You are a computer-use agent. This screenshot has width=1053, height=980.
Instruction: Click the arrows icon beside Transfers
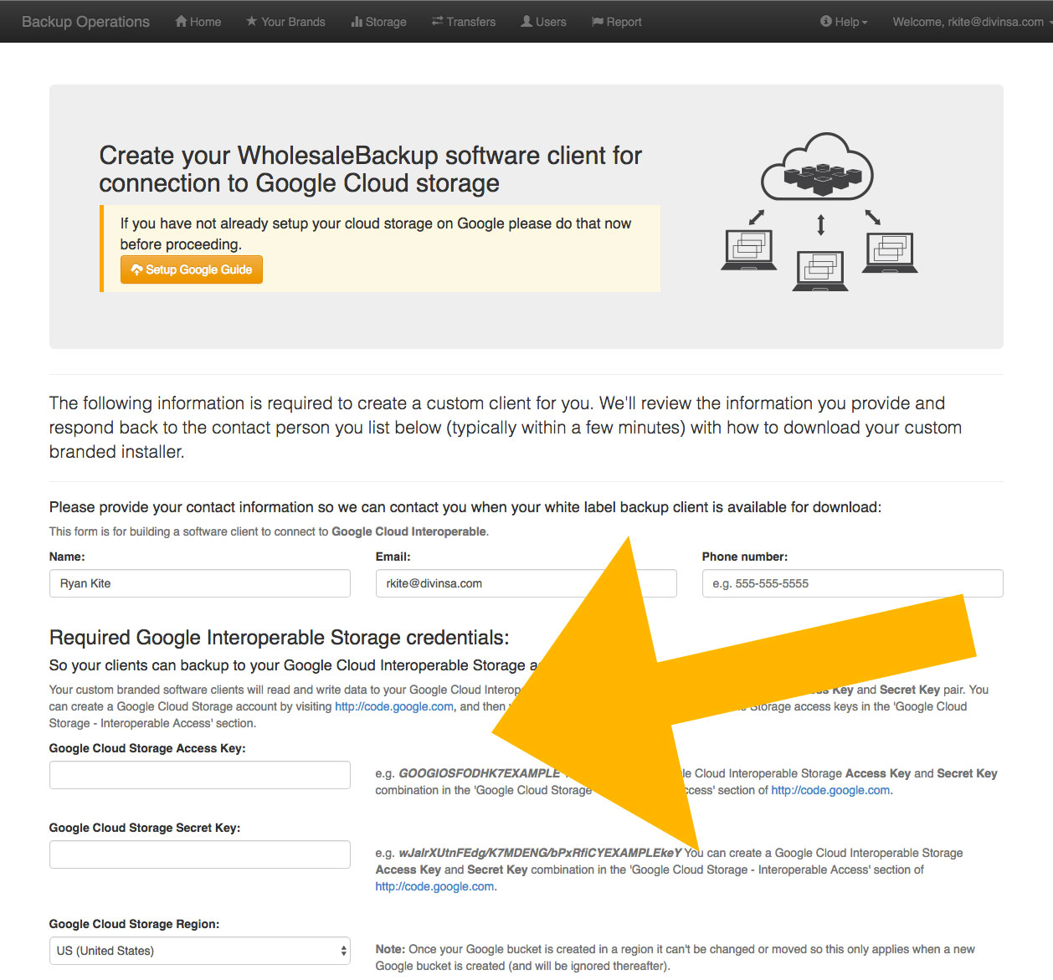[437, 22]
